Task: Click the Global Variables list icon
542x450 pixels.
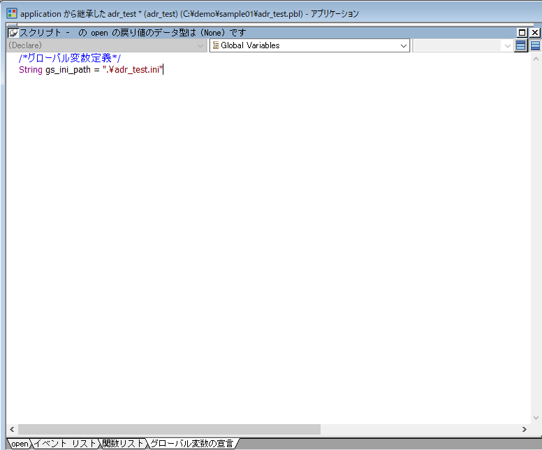Action: [x=216, y=46]
